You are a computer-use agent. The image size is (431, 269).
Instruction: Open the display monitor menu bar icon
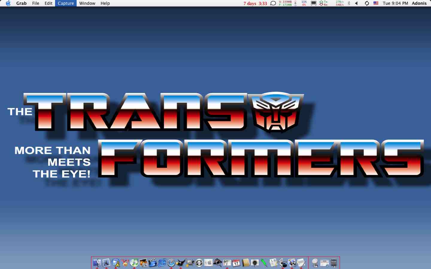(x=313, y=3)
